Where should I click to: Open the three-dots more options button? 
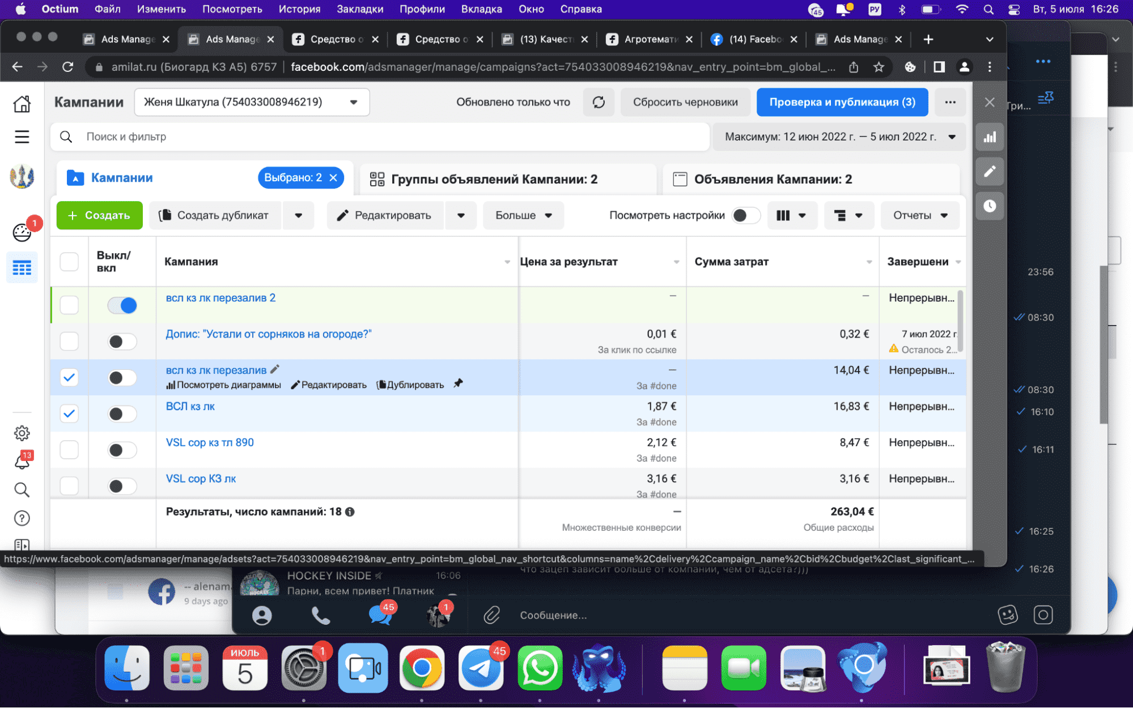click(x=950, y=102)
